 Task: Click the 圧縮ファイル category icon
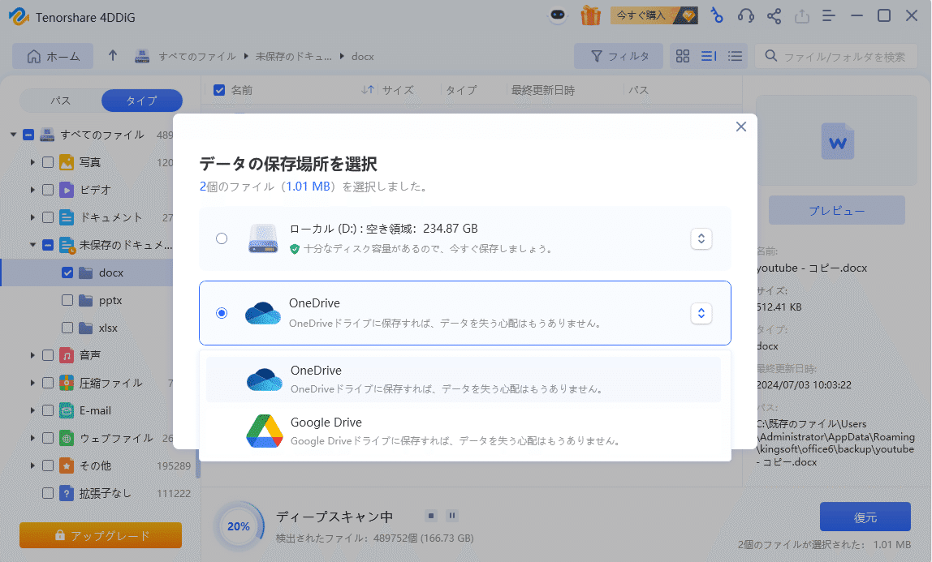(x=67, y=383)
